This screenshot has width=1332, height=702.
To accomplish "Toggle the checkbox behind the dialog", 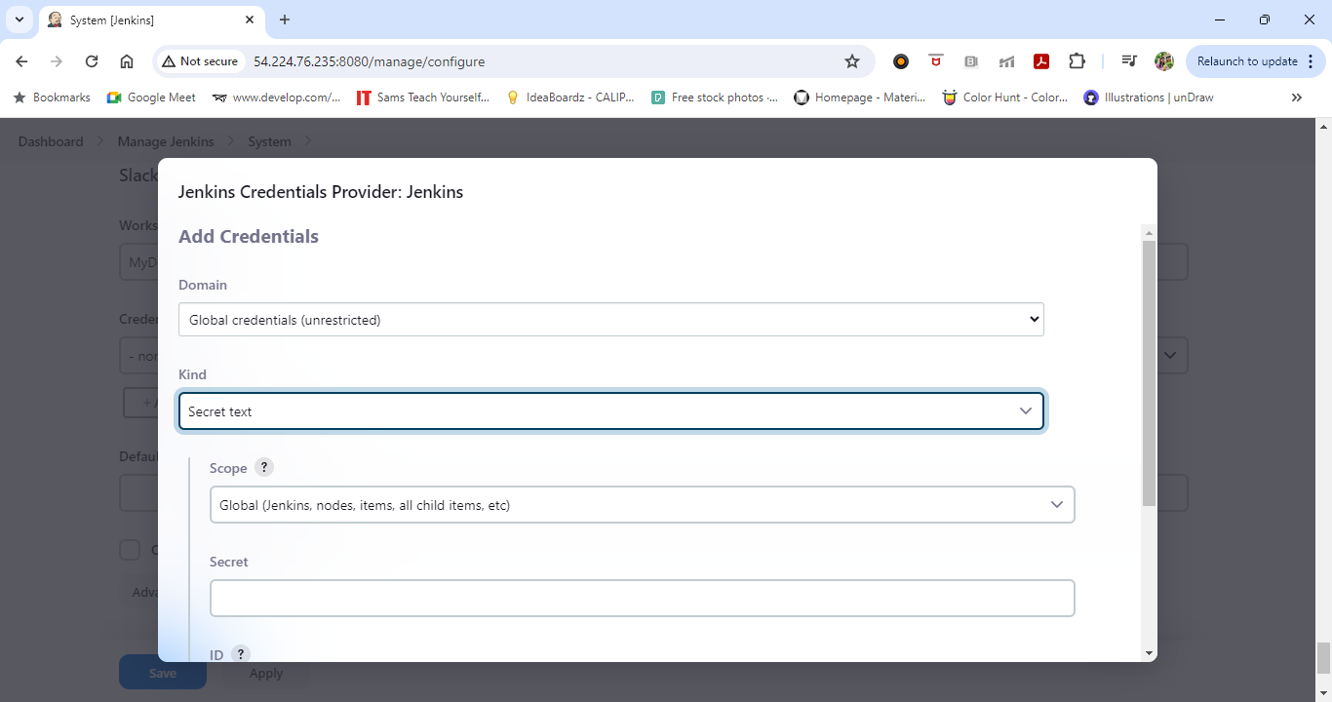I will click(130, 550).
